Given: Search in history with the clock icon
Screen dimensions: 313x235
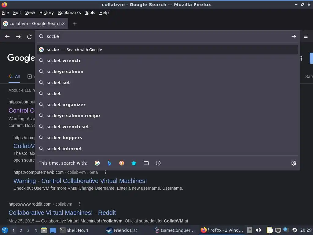Looking at the screenshot, I should pos(158,163).
